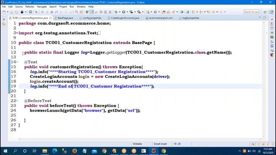Screen dimensions: 276x155
Task: Expand the folded imports on line 3
Action: (x=17, y=33)
